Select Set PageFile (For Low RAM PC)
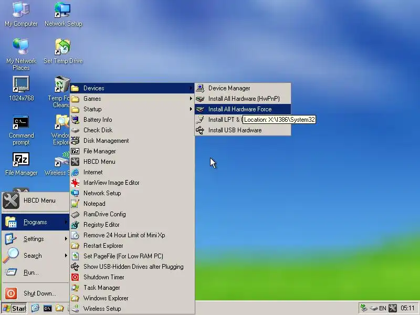Image resolution: width=420 pixels, height=315 pixels. (x=132, y=256)
